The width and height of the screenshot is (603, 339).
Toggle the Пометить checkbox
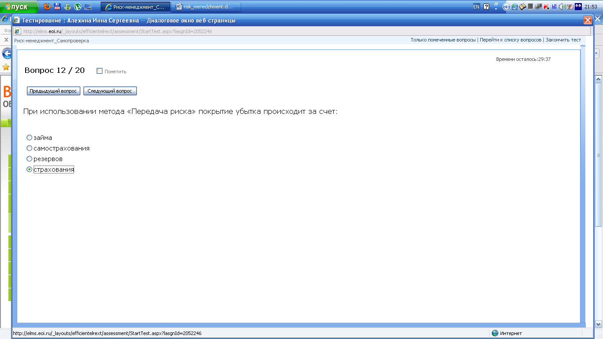99,71
